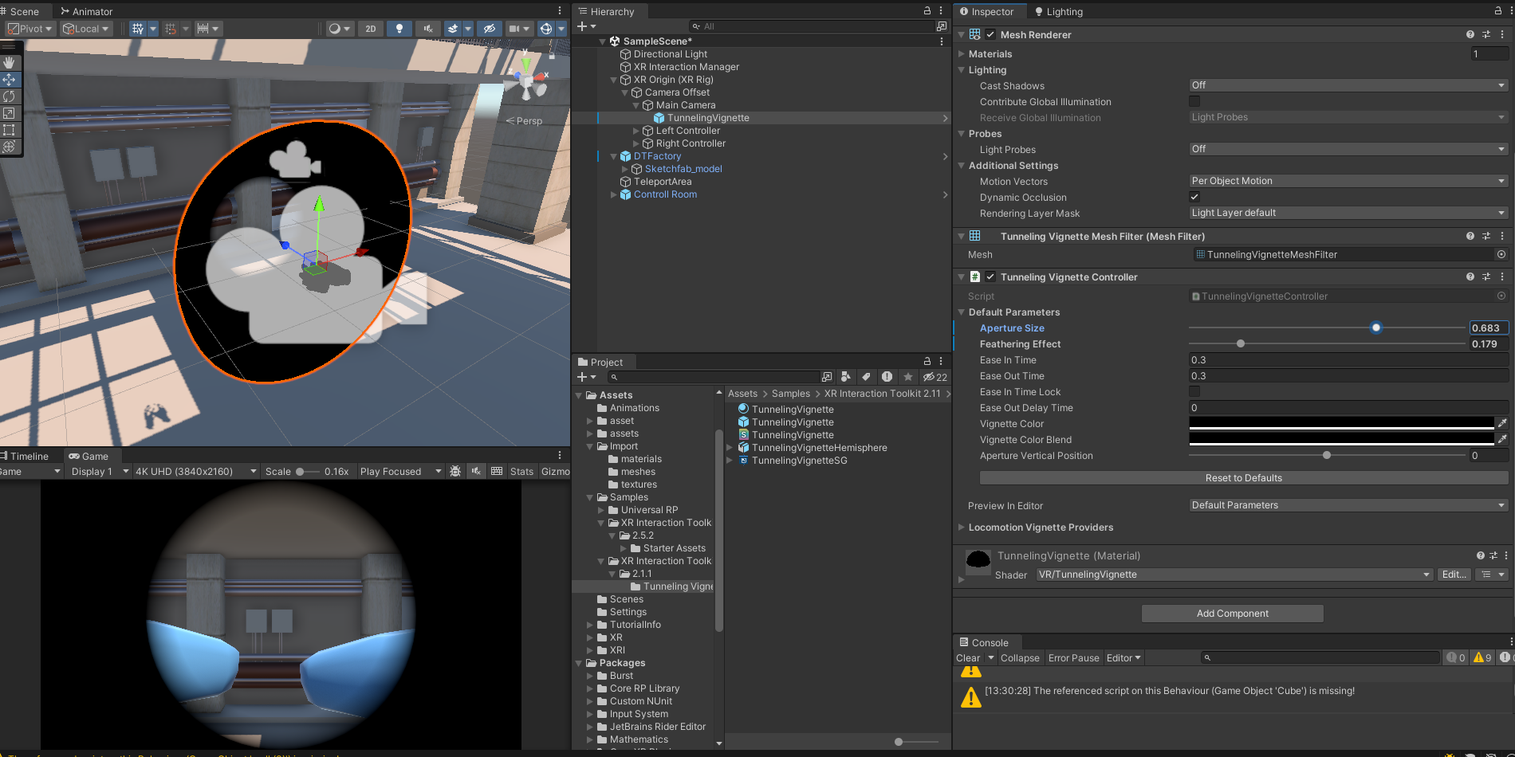
Task: Open shading mode dropdown
Action: coord(340,29)
